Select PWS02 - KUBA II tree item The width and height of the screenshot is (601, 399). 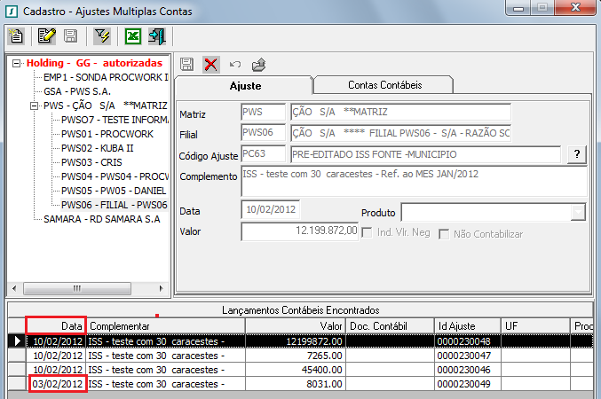[96, 148]
